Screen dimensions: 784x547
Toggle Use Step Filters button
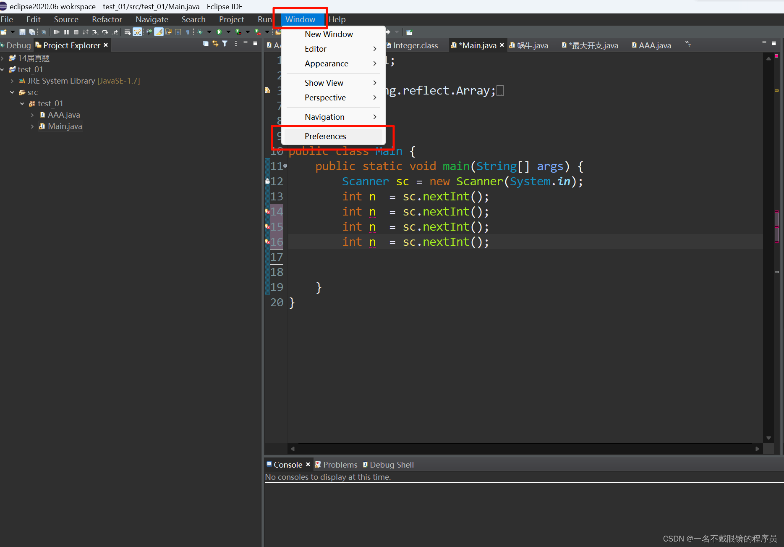pyautogui.click(x=137, y=32)
